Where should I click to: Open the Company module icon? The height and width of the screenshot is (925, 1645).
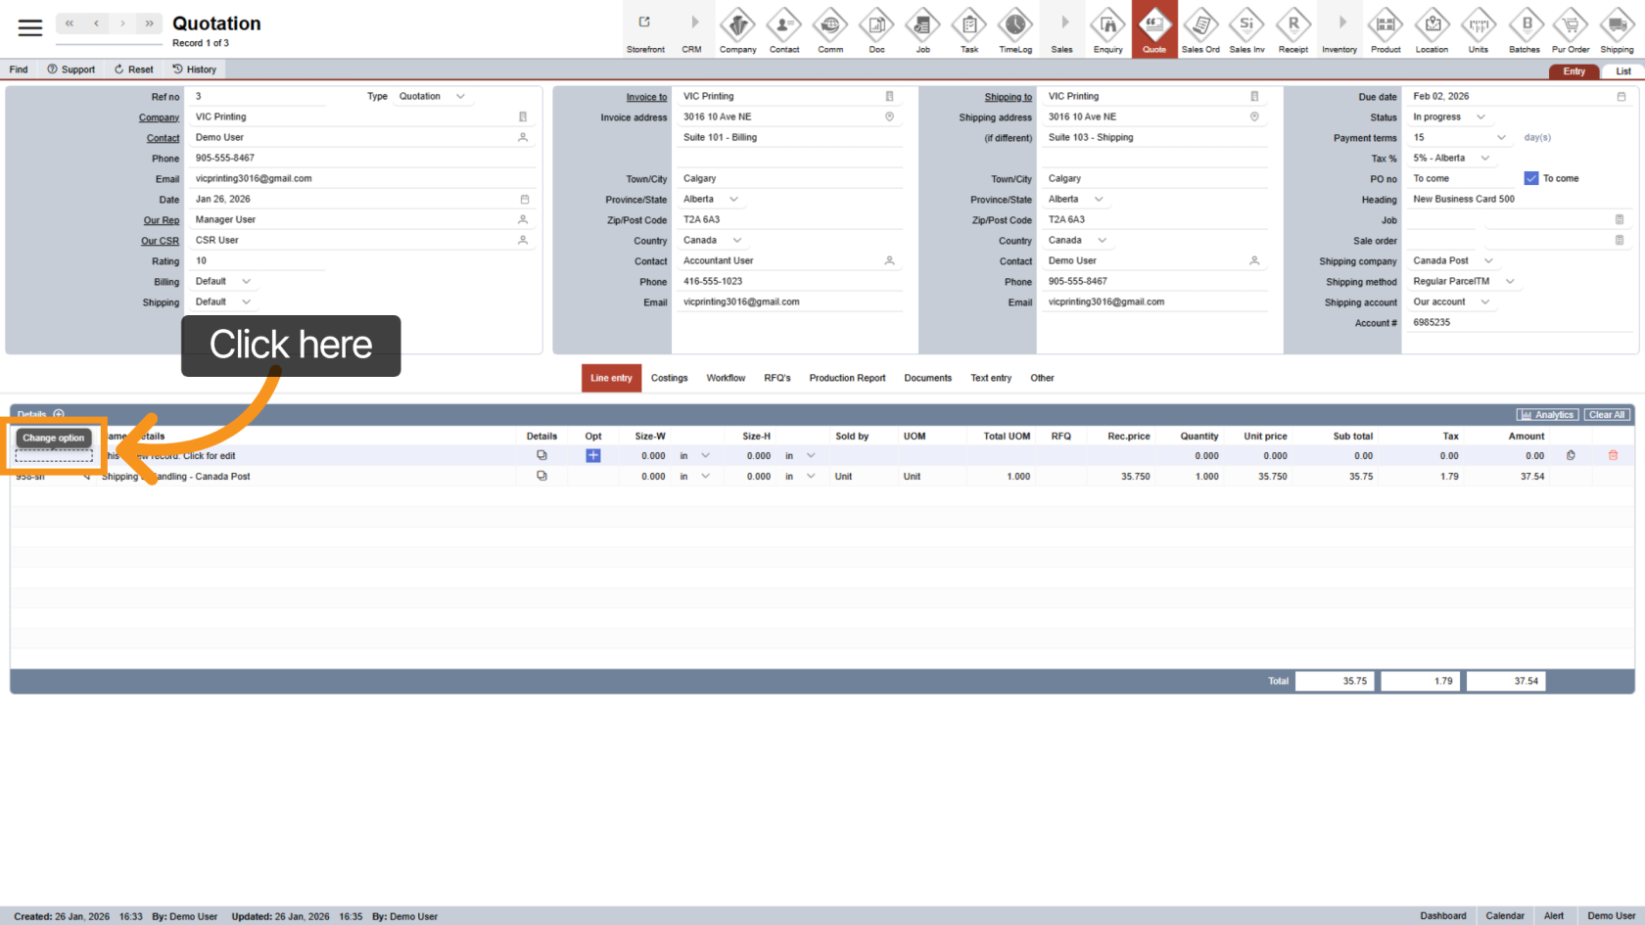click(x=737, y=25)
